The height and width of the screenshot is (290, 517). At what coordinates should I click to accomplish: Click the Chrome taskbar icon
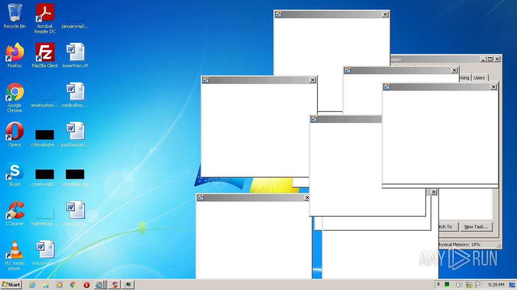coord(73,285)
